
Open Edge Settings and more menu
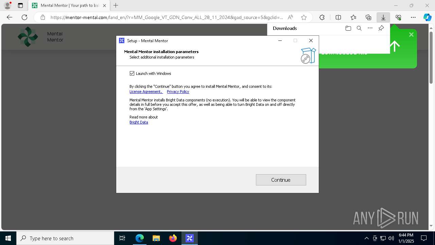point(413,17)
